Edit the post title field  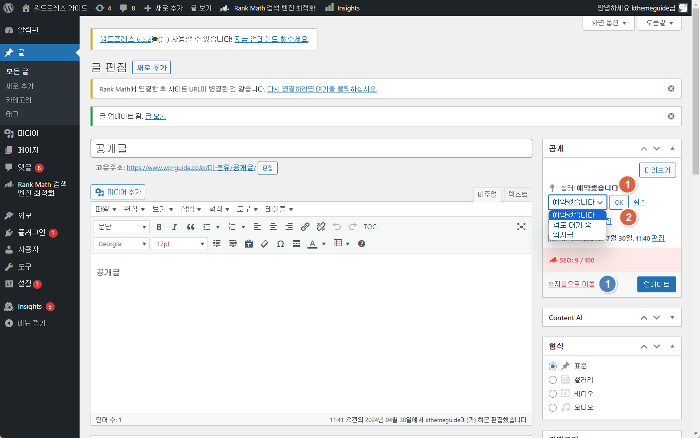(311, 148)
